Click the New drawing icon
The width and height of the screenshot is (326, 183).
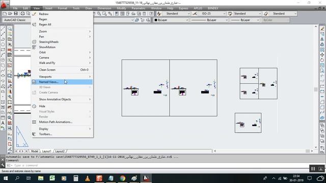click(5, 14)
